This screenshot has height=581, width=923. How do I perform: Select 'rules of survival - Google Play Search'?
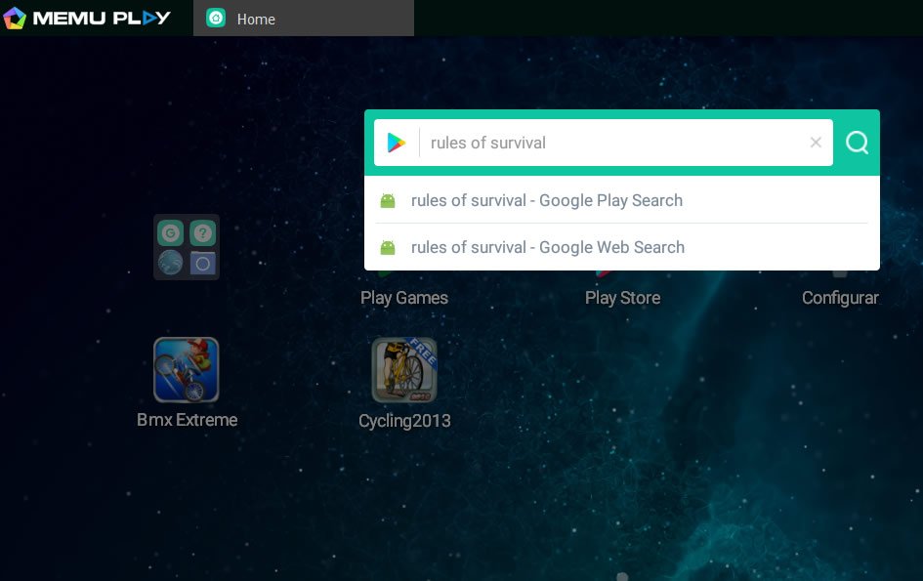pos(546,200)
